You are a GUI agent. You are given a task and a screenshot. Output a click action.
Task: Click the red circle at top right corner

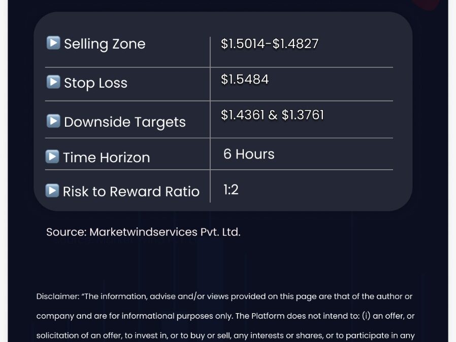coord(426,5)
